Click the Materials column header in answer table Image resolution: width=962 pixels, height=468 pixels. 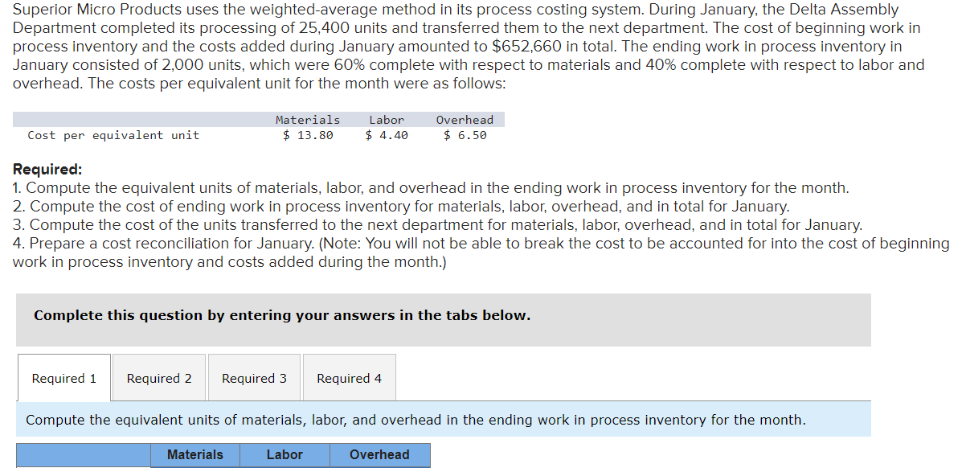click(194, 454)
